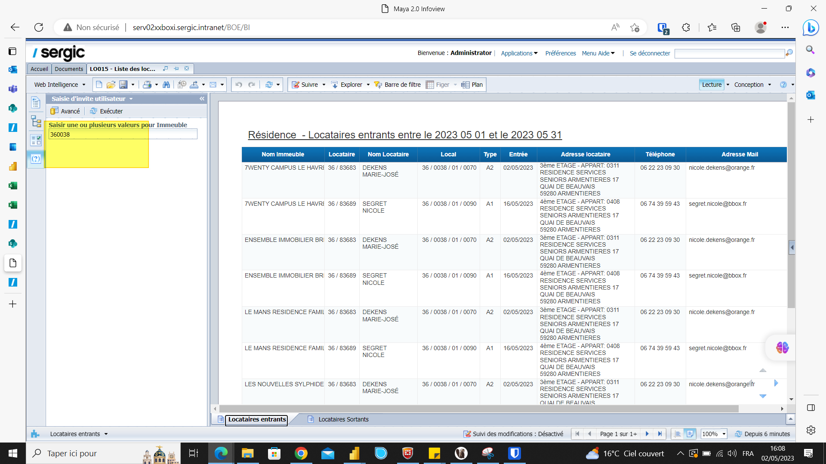Toggle the Plan outline view
The width and height of the screenshot is (826, 464).
(x=472, y=85)
